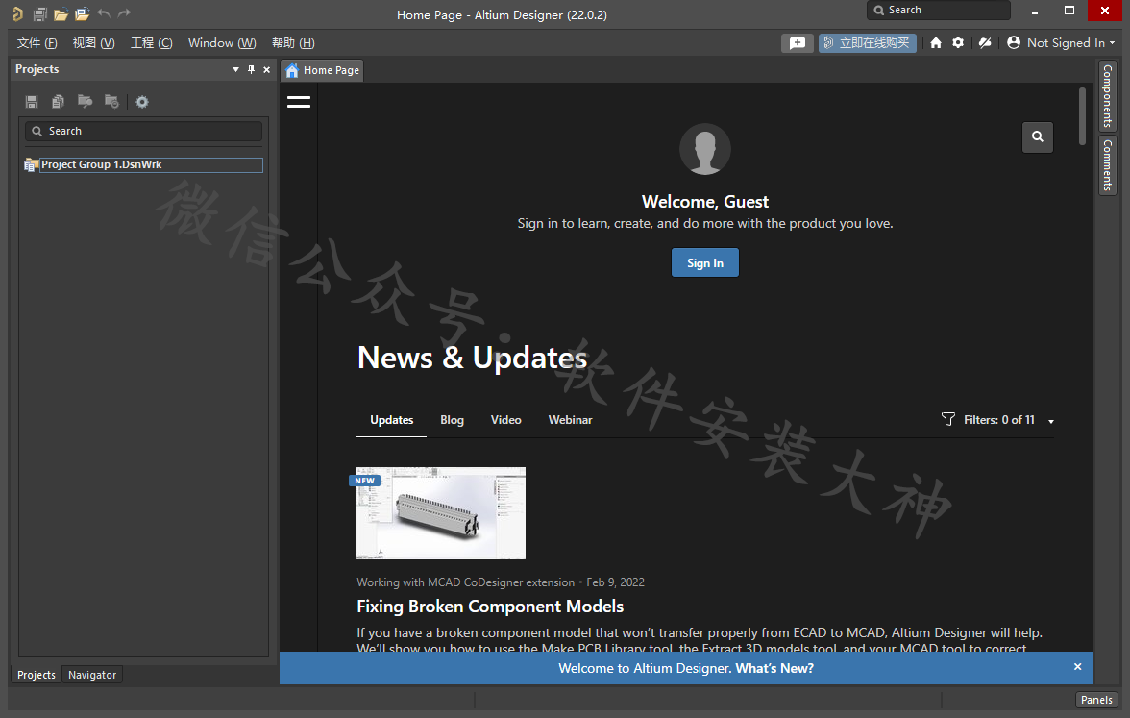This screenshot has width=1130, height=718.
Task: Click the connector model article thumbnail
Action: tap(441, 513)
